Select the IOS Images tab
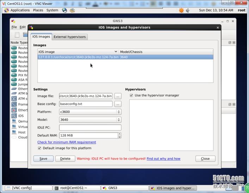 (41, 37)
